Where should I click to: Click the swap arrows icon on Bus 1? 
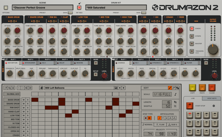click(x=6, y=60)
